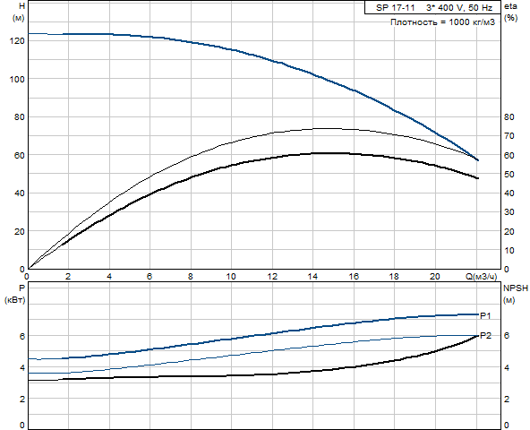The image size is (530, 430).
Task: Click the 50 tick on the eta axis
Action: click(x=509, y=174)
